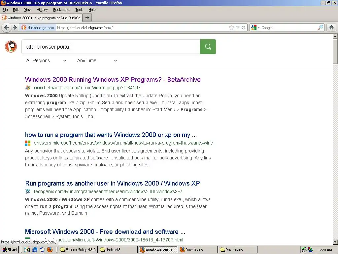Click the colorful tray icon beside the clock
The image size is (338, 254).
click(310, 250)
